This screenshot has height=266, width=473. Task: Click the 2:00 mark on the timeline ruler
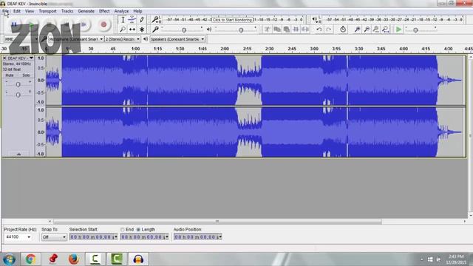click(x=225, y=49)
